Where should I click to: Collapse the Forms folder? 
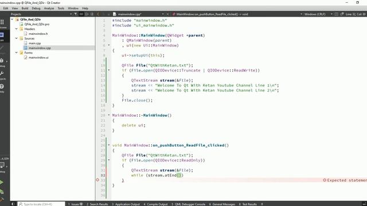[x=17, y=53]
